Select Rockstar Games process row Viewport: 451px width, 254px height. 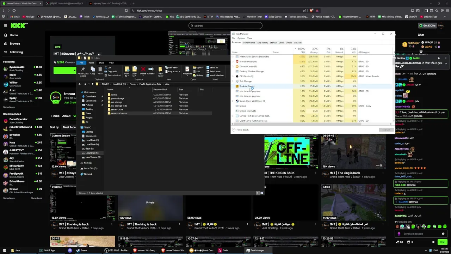coord(312,86)
